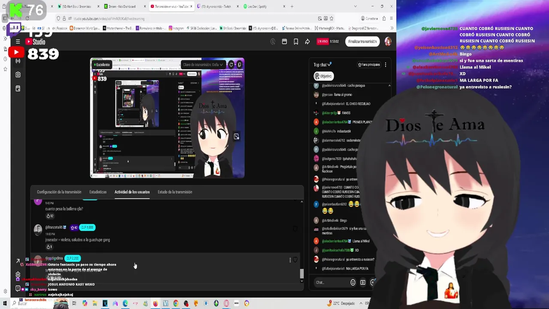Expand Top chat mode dropdown
Screen dimensions: 549x309
coord(323,65)
